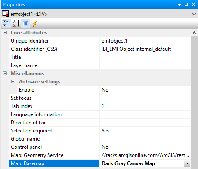Viewport: 198px width, 169px height.
Task: Open the Properties panel options arrow
Action: click(179, 5)
